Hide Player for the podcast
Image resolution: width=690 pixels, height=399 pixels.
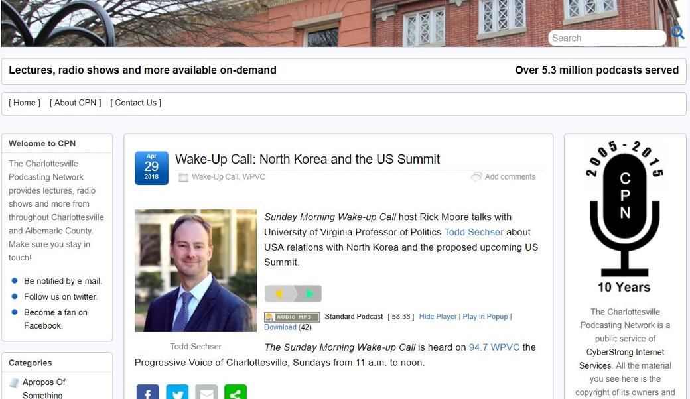(x=438, y=316)
